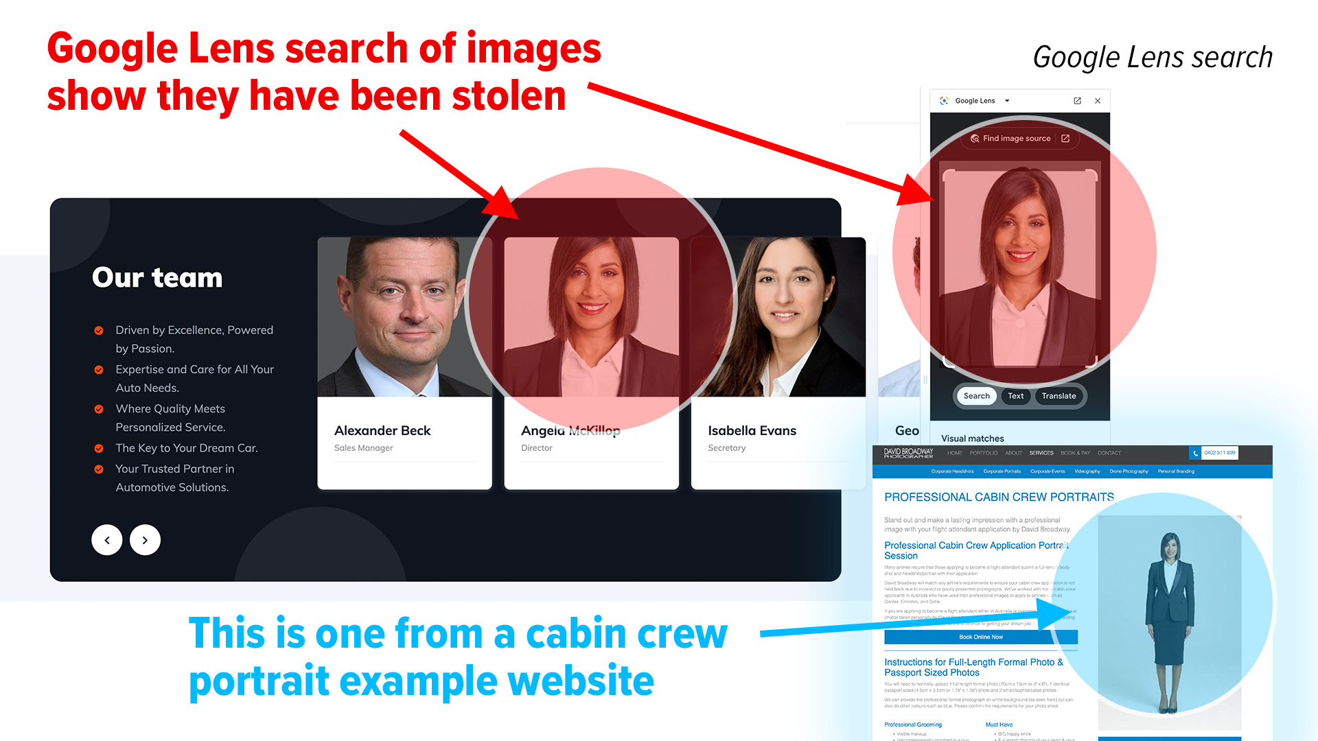Click the Find image source button
Viewport: 1318px width, 741px height.
pos(1016,138)
